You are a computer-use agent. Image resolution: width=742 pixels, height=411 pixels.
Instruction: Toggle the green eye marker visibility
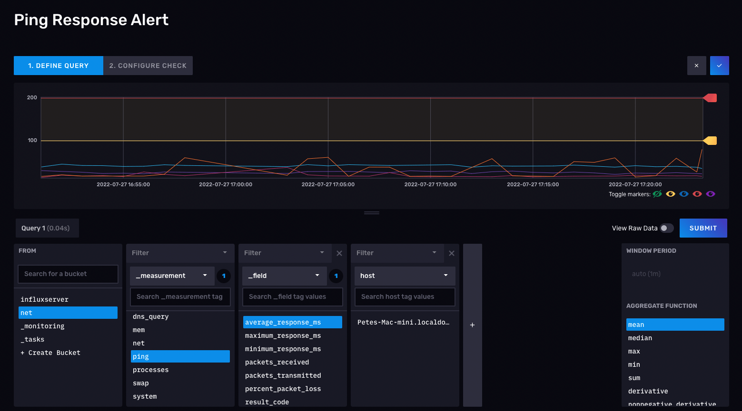pyautogui.click(x=657, y=194)
